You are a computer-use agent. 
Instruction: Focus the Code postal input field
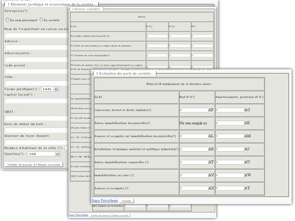tap(37, 71)
